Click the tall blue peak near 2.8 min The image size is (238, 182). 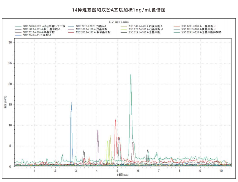pyautogui.click(x=72, y=133)
